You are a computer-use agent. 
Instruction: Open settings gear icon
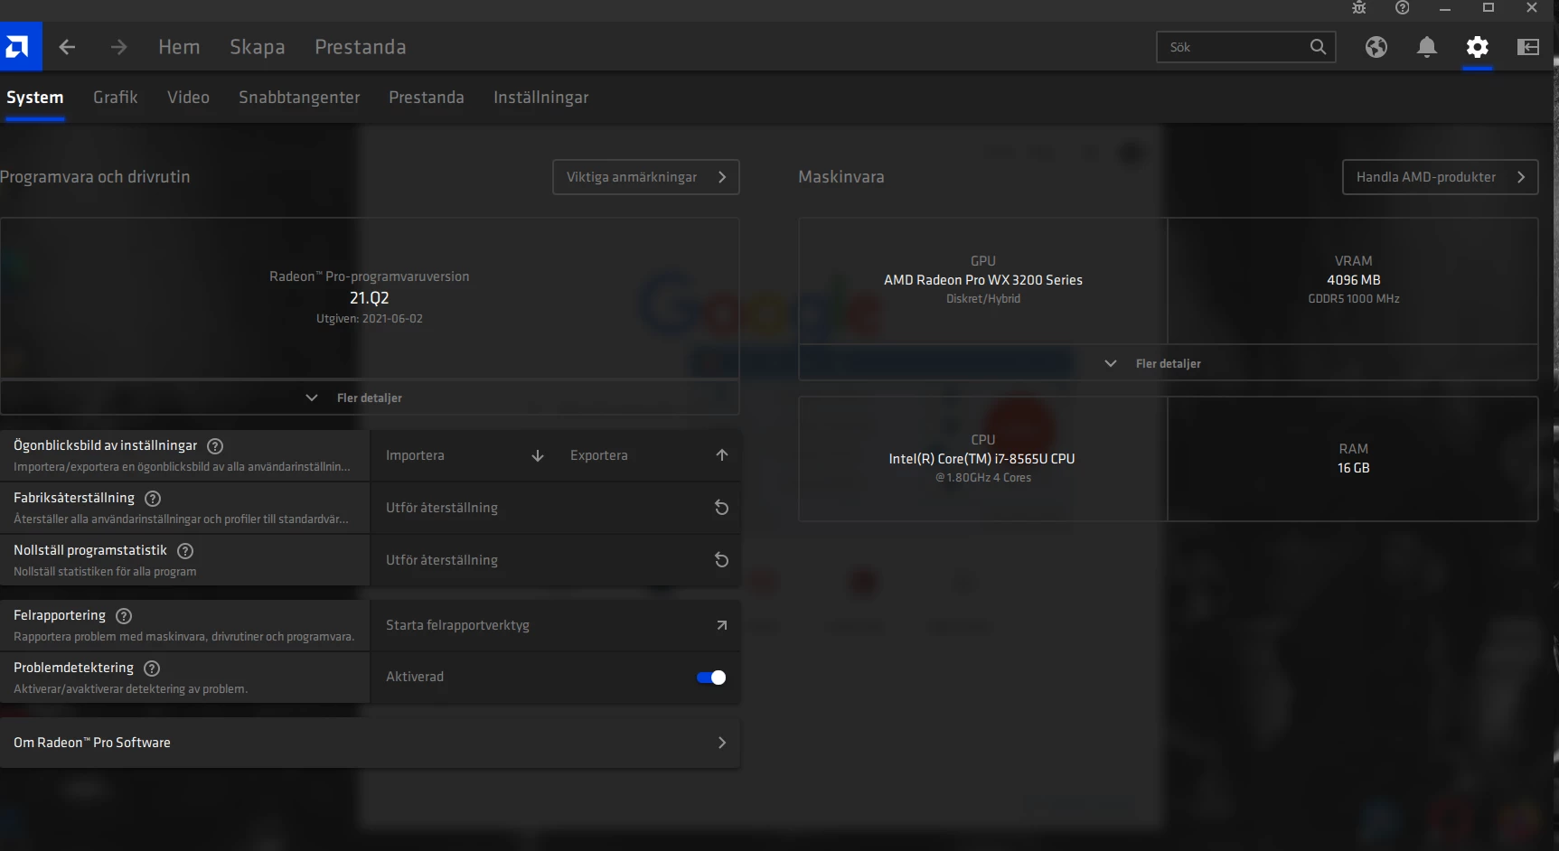coord(1478,47)
